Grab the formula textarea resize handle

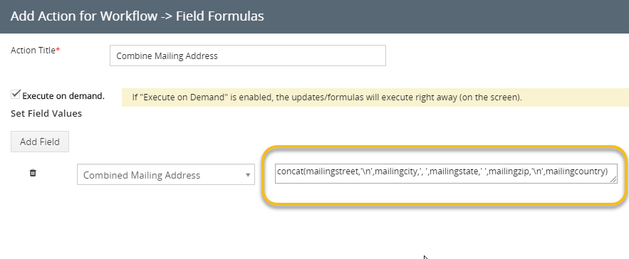tap(614, 180)
